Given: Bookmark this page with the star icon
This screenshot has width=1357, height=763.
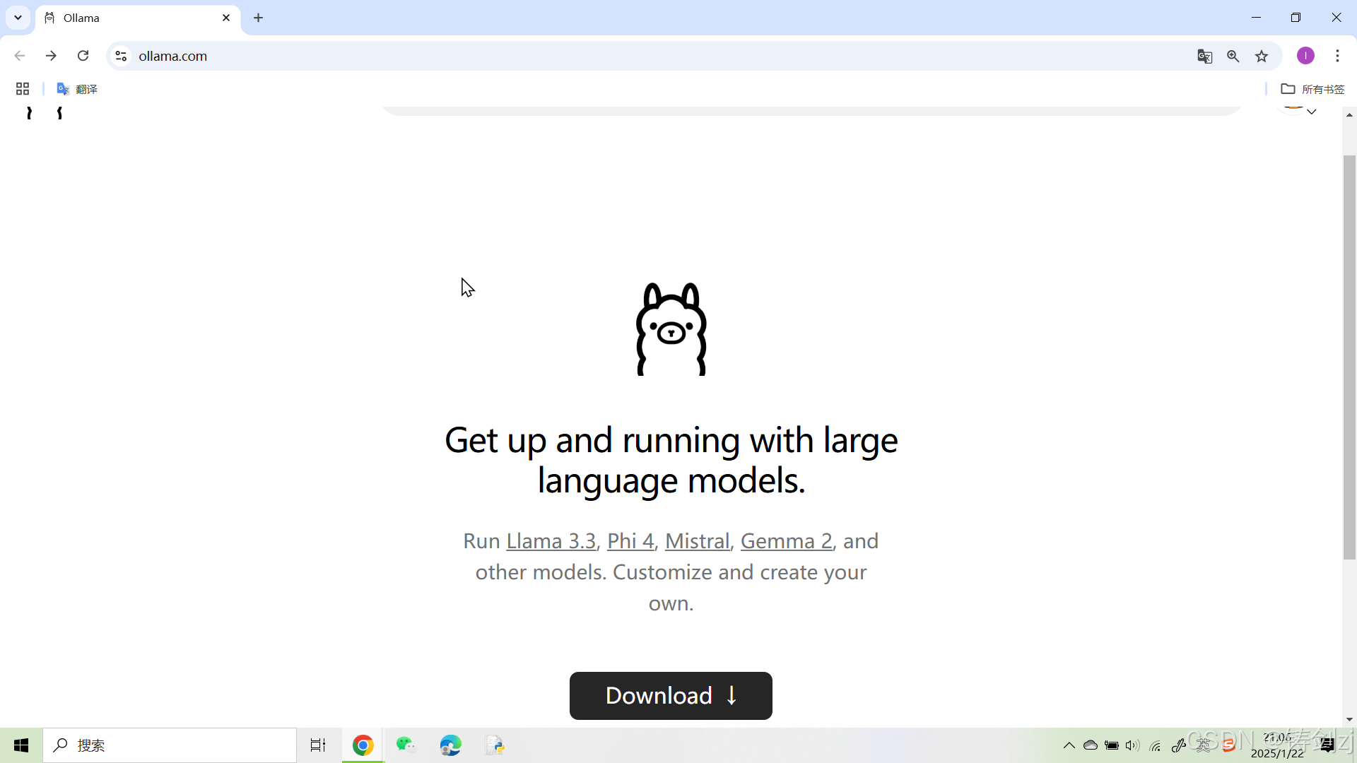Looking at the screenshot, I should (1262, 57).
